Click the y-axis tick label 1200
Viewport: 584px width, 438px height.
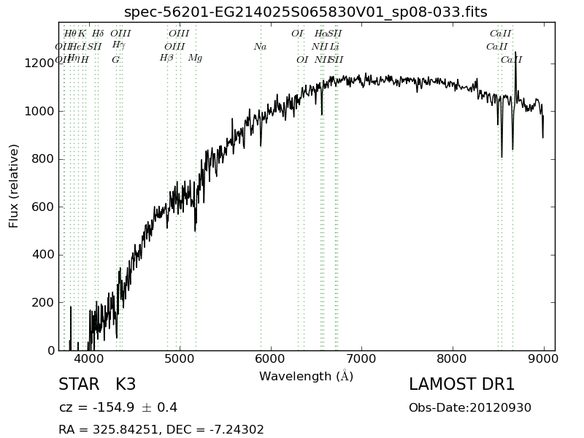tap(39, 64)
